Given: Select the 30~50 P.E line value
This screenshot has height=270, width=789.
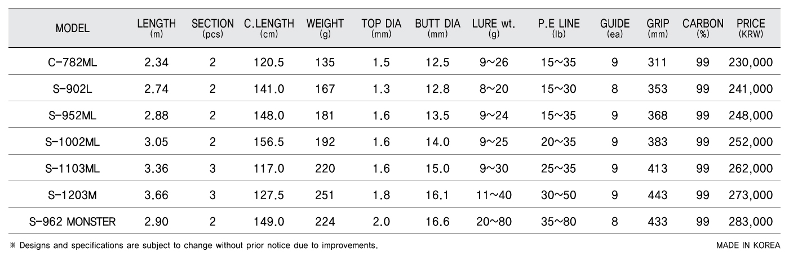Looking at the screenshot, I should [x=559, y=196].
